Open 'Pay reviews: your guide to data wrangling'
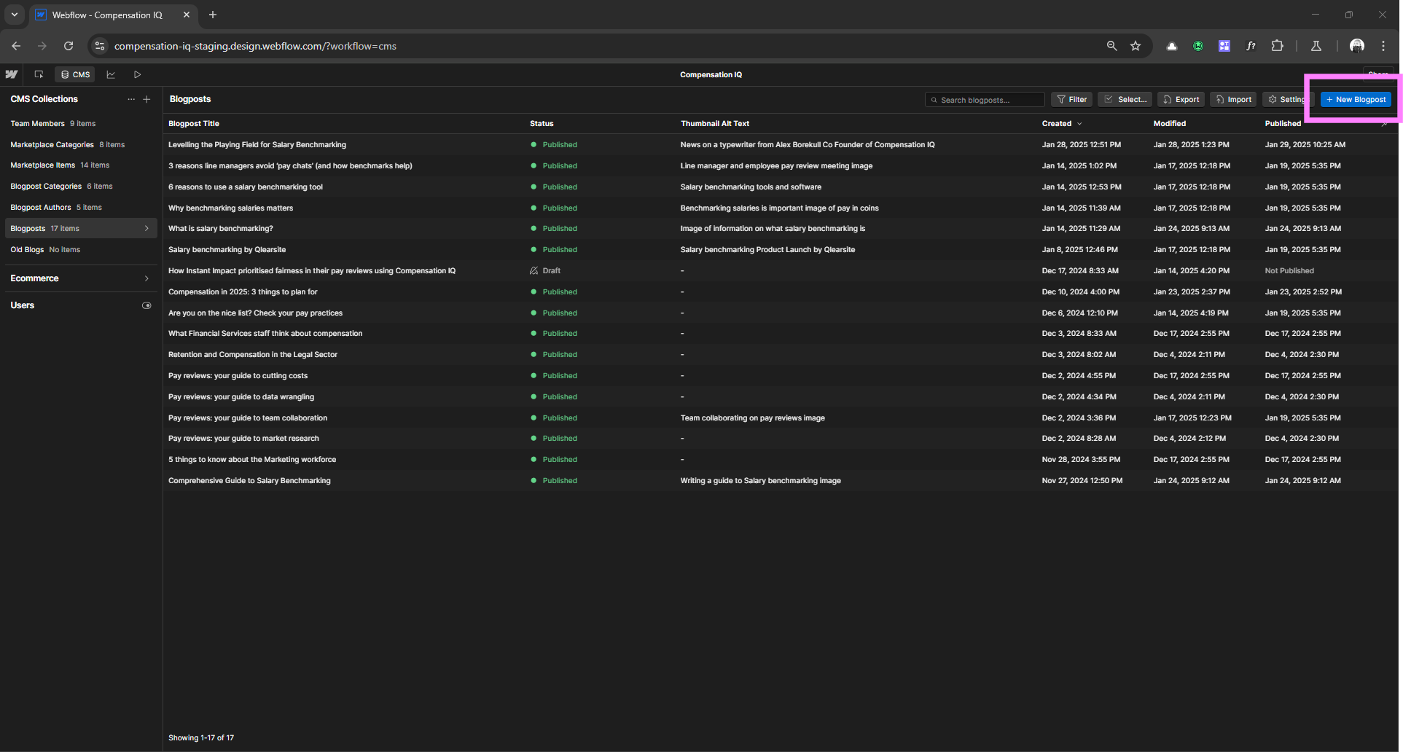Screen dimensions: 1403x752 tap(241, 397)
